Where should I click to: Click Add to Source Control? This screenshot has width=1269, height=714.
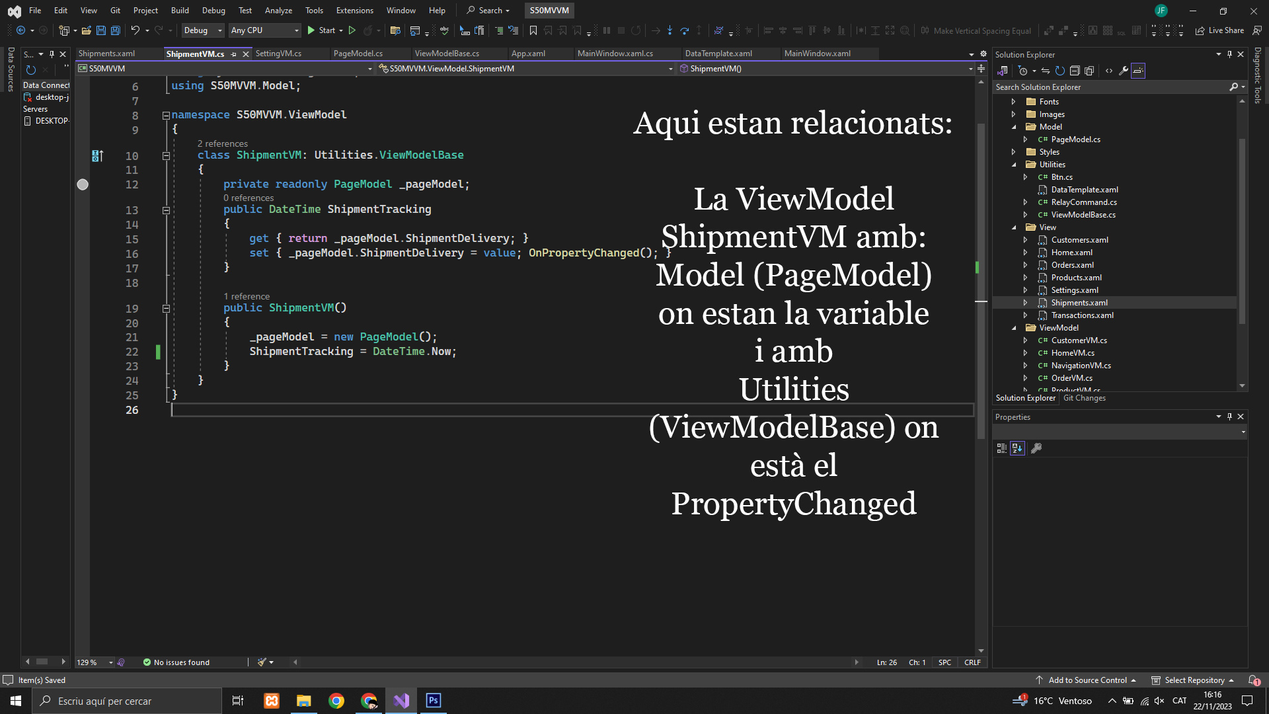click(x=1087, y=680)
